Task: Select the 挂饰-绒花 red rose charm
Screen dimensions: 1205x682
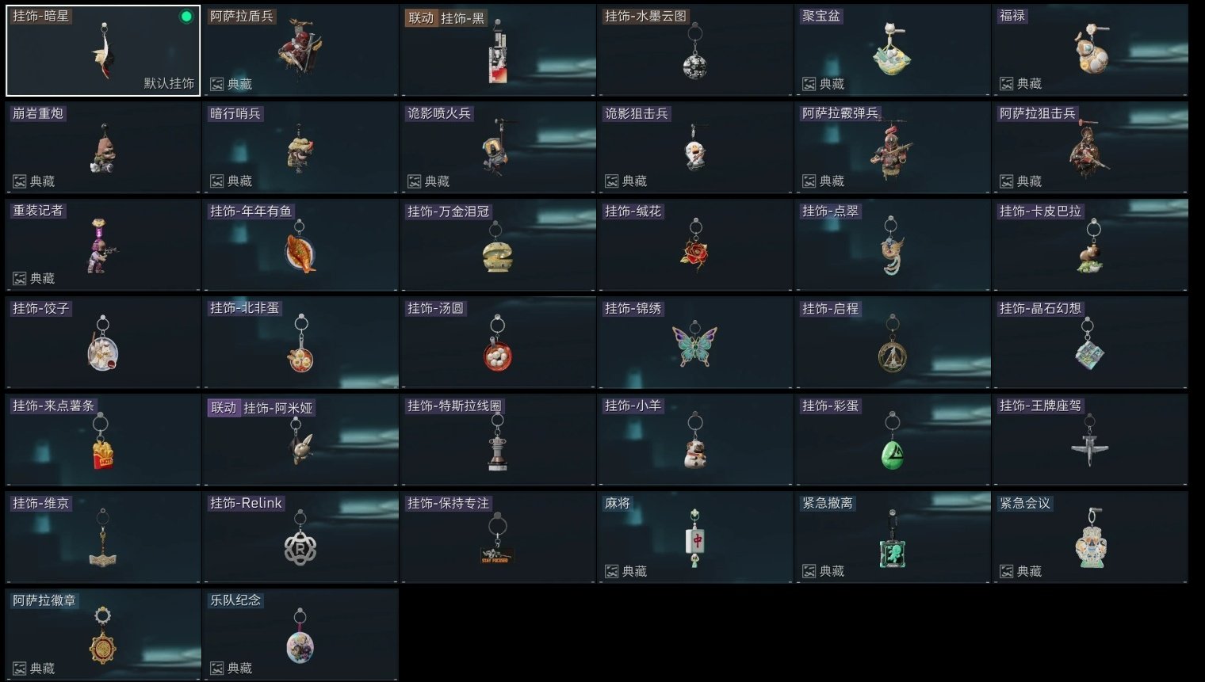Action: point(695,246)
